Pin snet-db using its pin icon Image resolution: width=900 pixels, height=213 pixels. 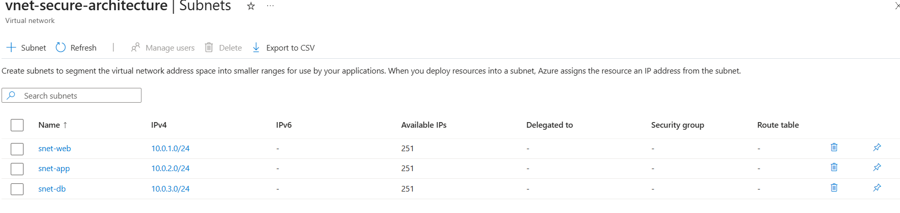[x=877, y=188]
